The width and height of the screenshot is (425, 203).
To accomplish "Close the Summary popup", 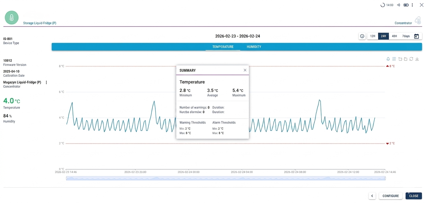I will 245,70.
